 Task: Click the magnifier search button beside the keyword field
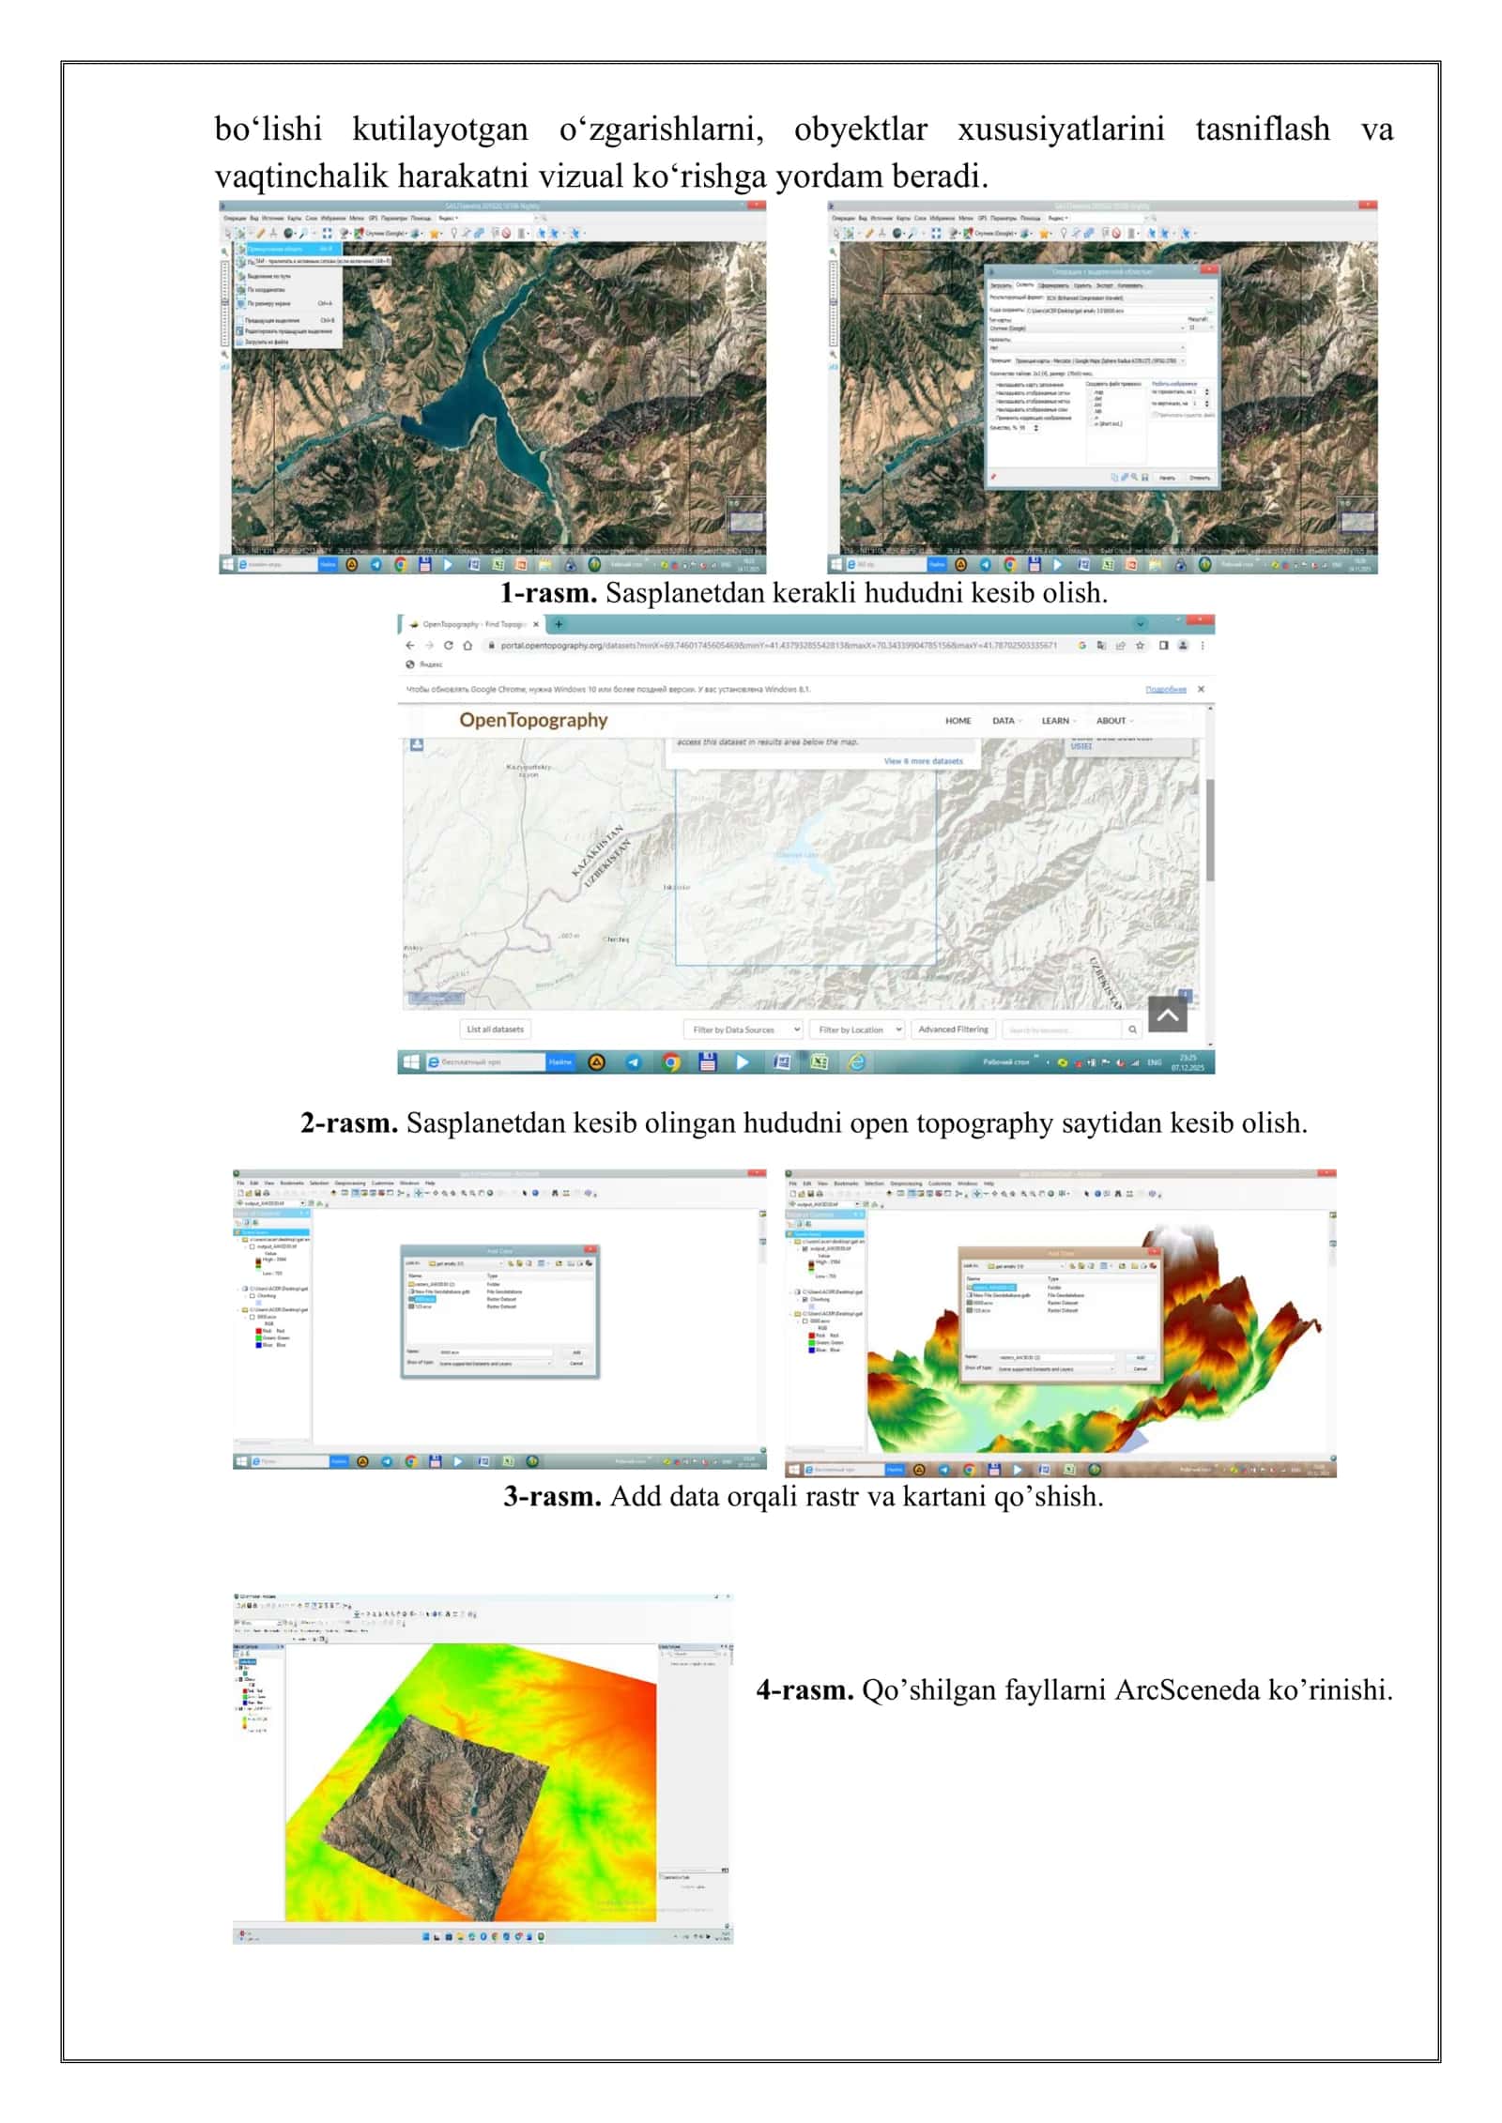pyautogui.click(x=1132, y=1030)
